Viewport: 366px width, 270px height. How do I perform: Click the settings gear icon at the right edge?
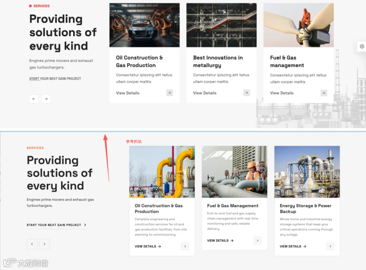tap(362, 46)
